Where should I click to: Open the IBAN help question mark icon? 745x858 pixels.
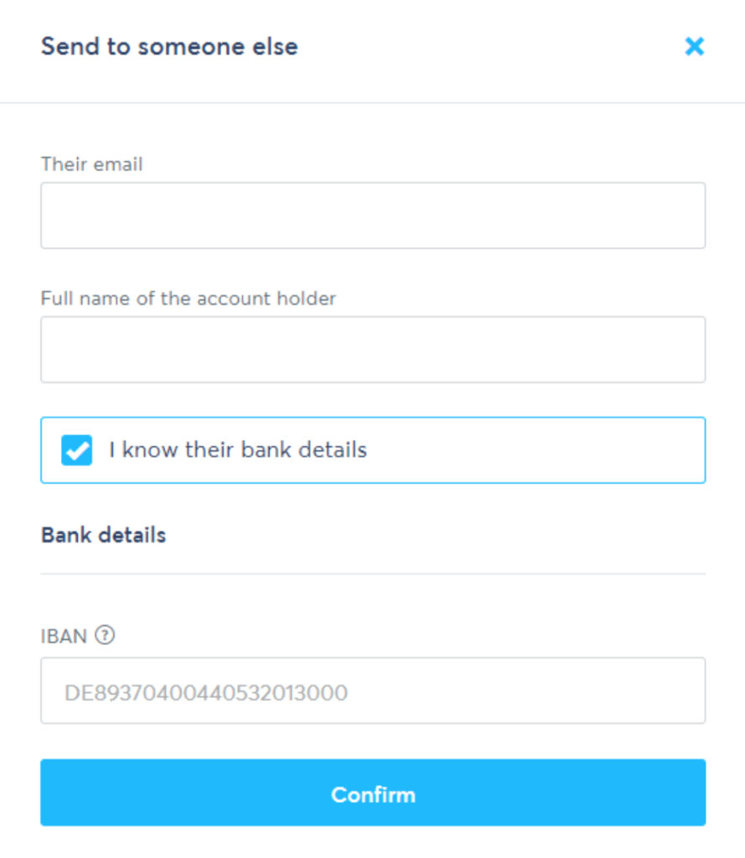(x=105, y=635)
